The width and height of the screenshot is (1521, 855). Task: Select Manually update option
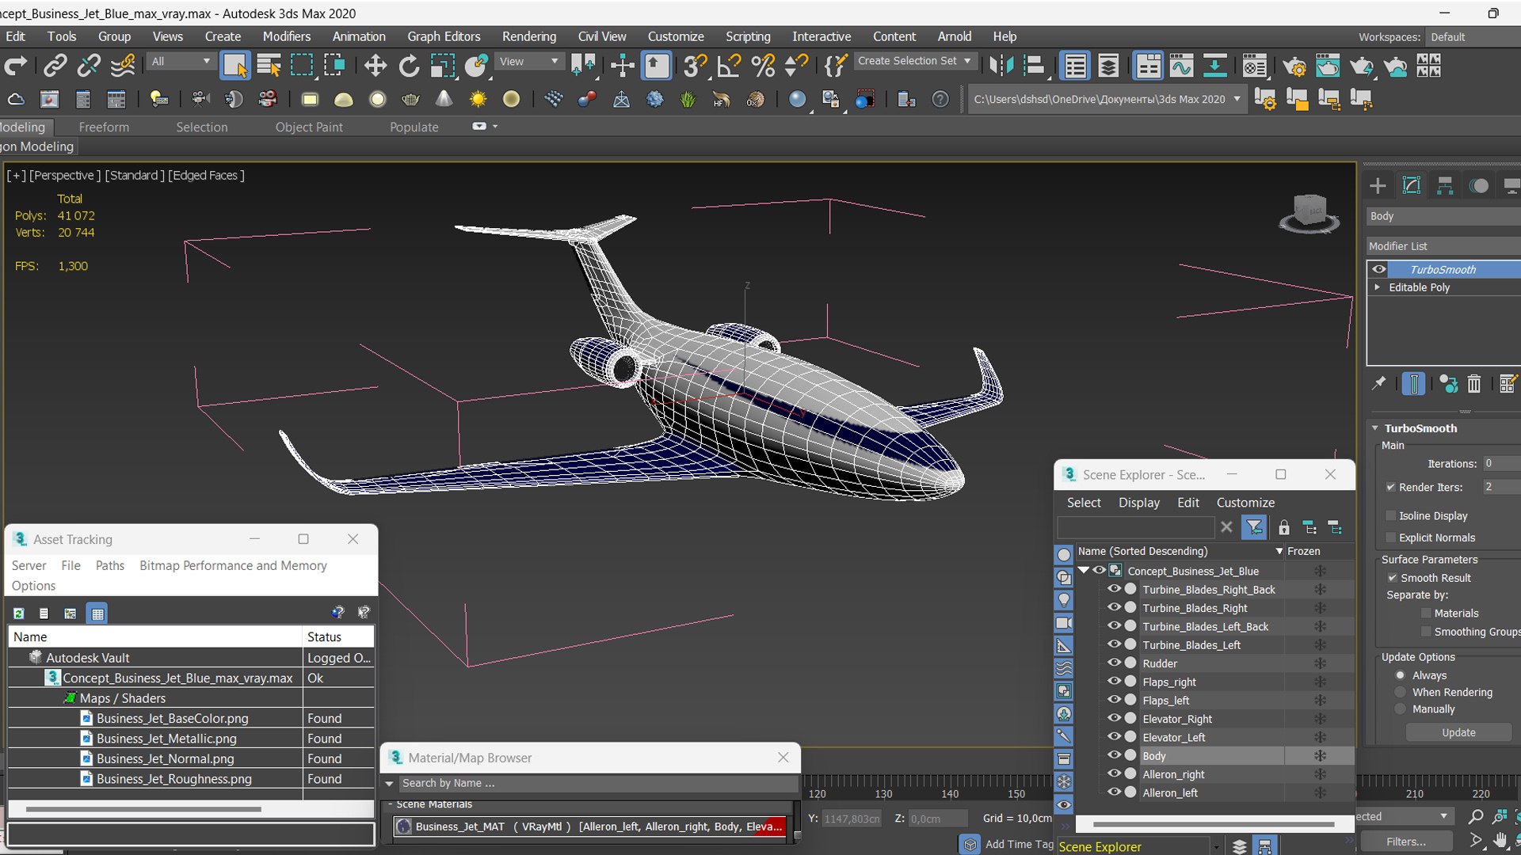point(1401,709)
